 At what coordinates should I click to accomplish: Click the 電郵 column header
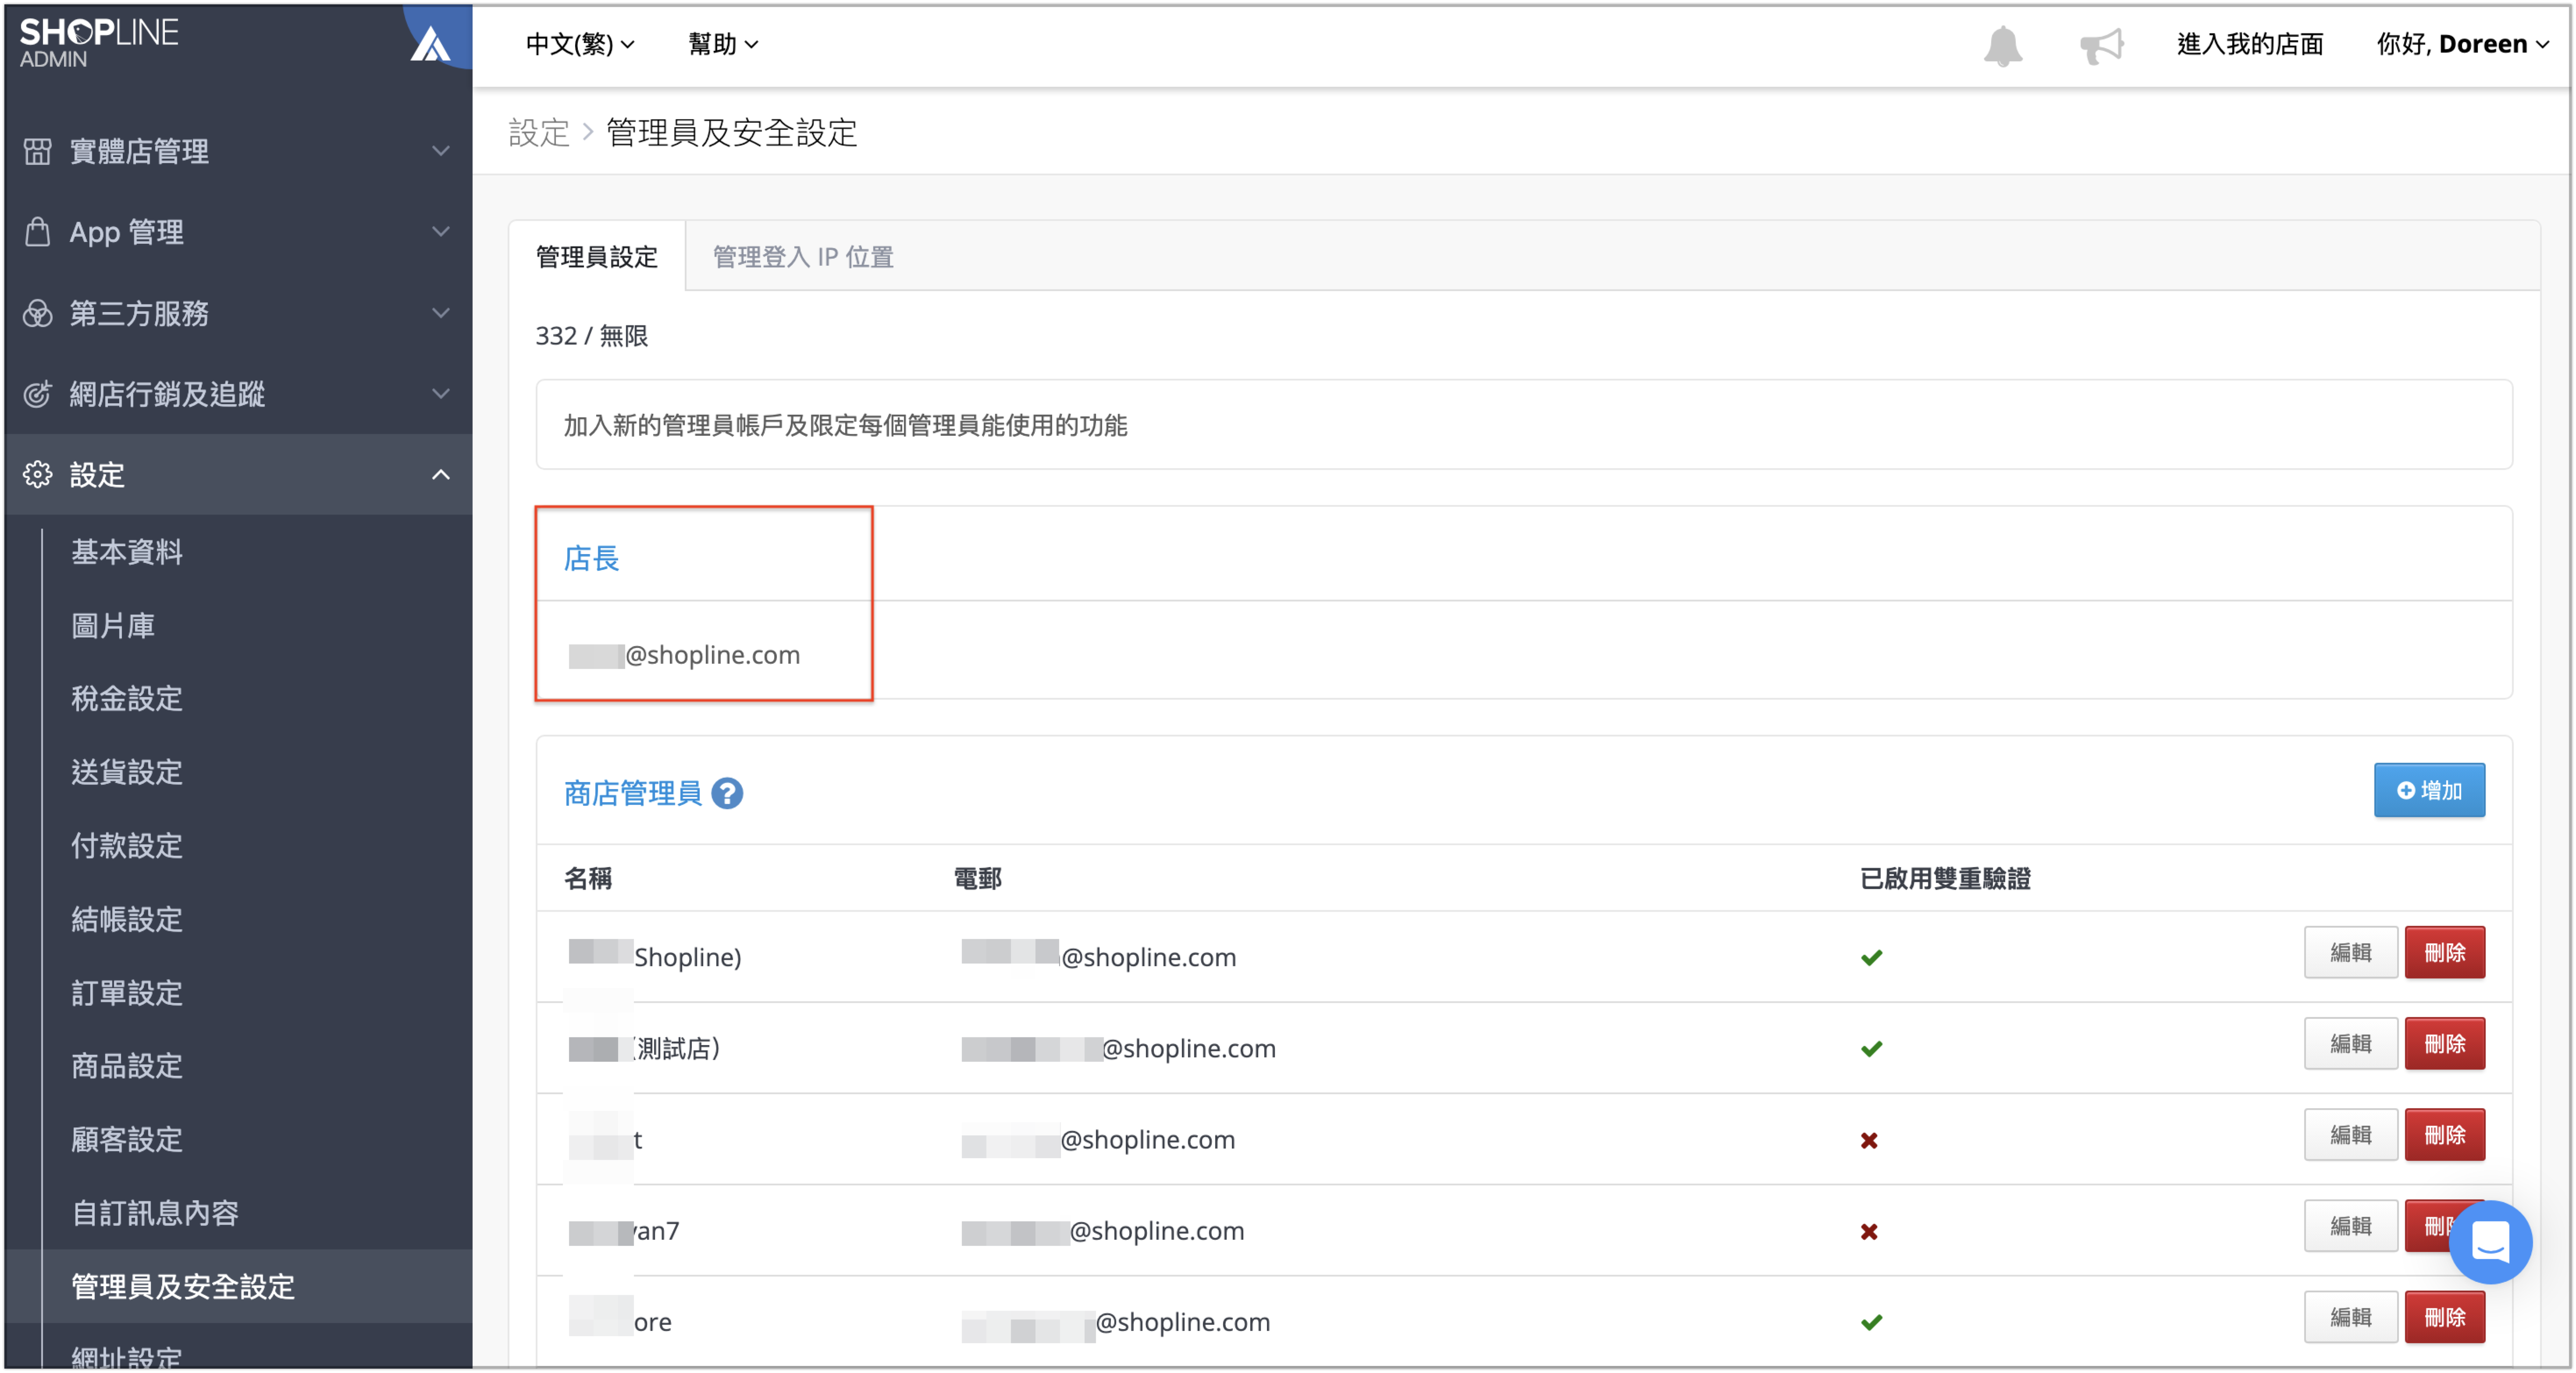(977, 878)
